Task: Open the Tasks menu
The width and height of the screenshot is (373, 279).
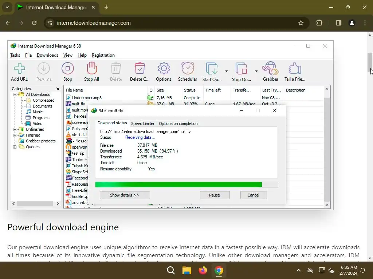Action: coord(15,55)
